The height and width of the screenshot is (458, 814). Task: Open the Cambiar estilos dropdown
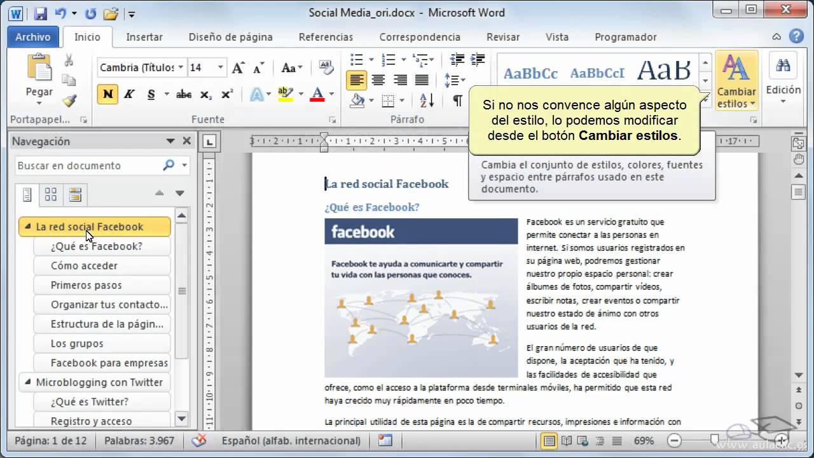(x=736, y=82)
